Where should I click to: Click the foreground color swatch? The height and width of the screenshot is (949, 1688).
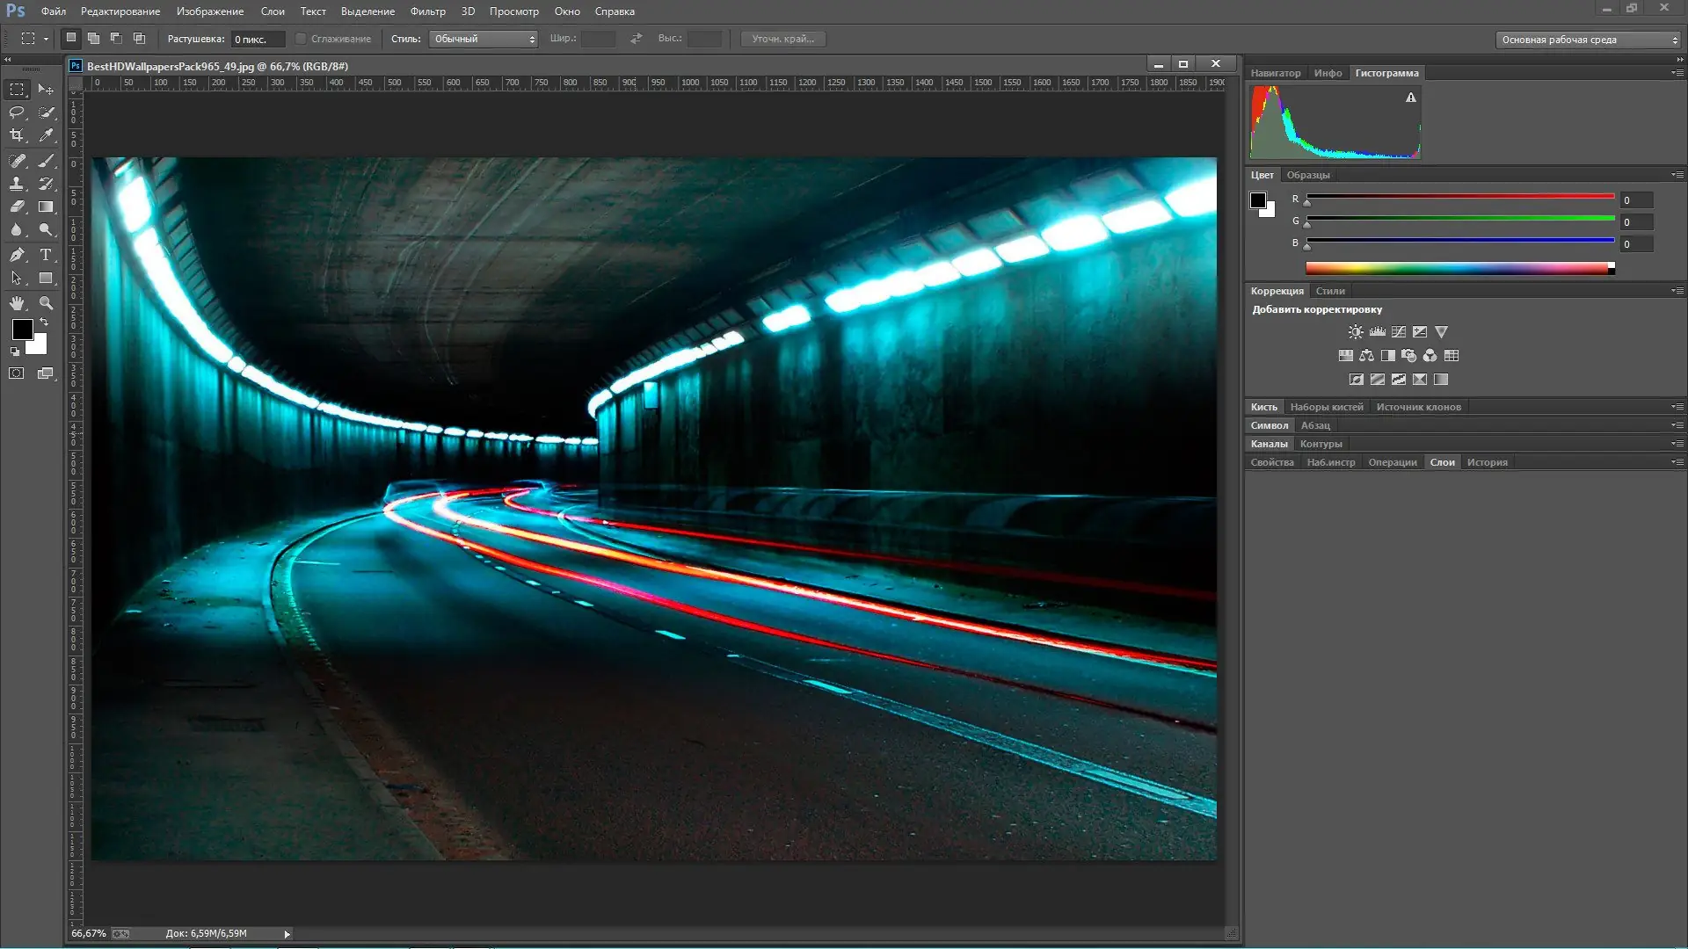click(x=22, y=330)
